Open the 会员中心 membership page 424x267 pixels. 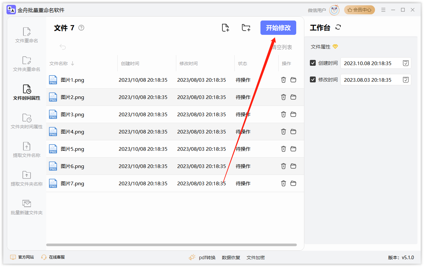point(359,10)
